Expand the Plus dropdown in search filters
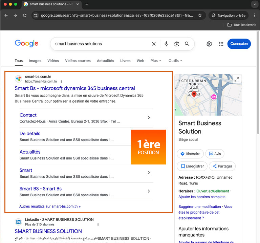This screenshot has height=243, width=260. [156, 61]
